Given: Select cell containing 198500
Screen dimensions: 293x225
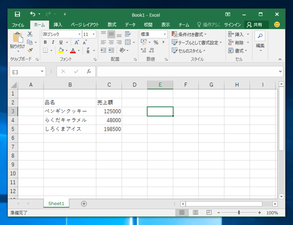Looking at the screenshot, I should [109, 129].
